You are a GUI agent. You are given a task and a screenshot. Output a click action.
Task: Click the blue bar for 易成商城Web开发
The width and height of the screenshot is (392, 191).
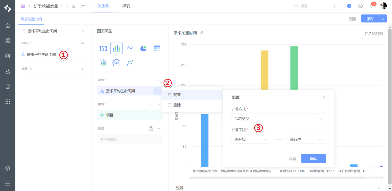204,140
